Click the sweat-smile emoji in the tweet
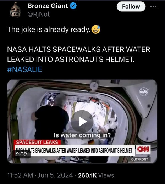The width and height of the screenshot is (165, 184). [x=96, y=29]
